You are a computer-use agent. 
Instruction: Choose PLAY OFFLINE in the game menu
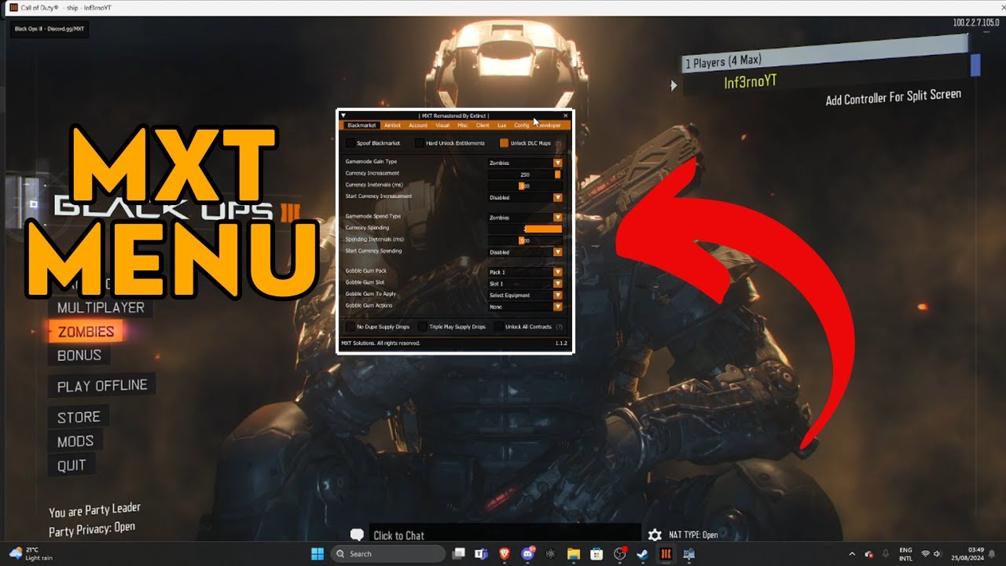(x=102, y=385)
